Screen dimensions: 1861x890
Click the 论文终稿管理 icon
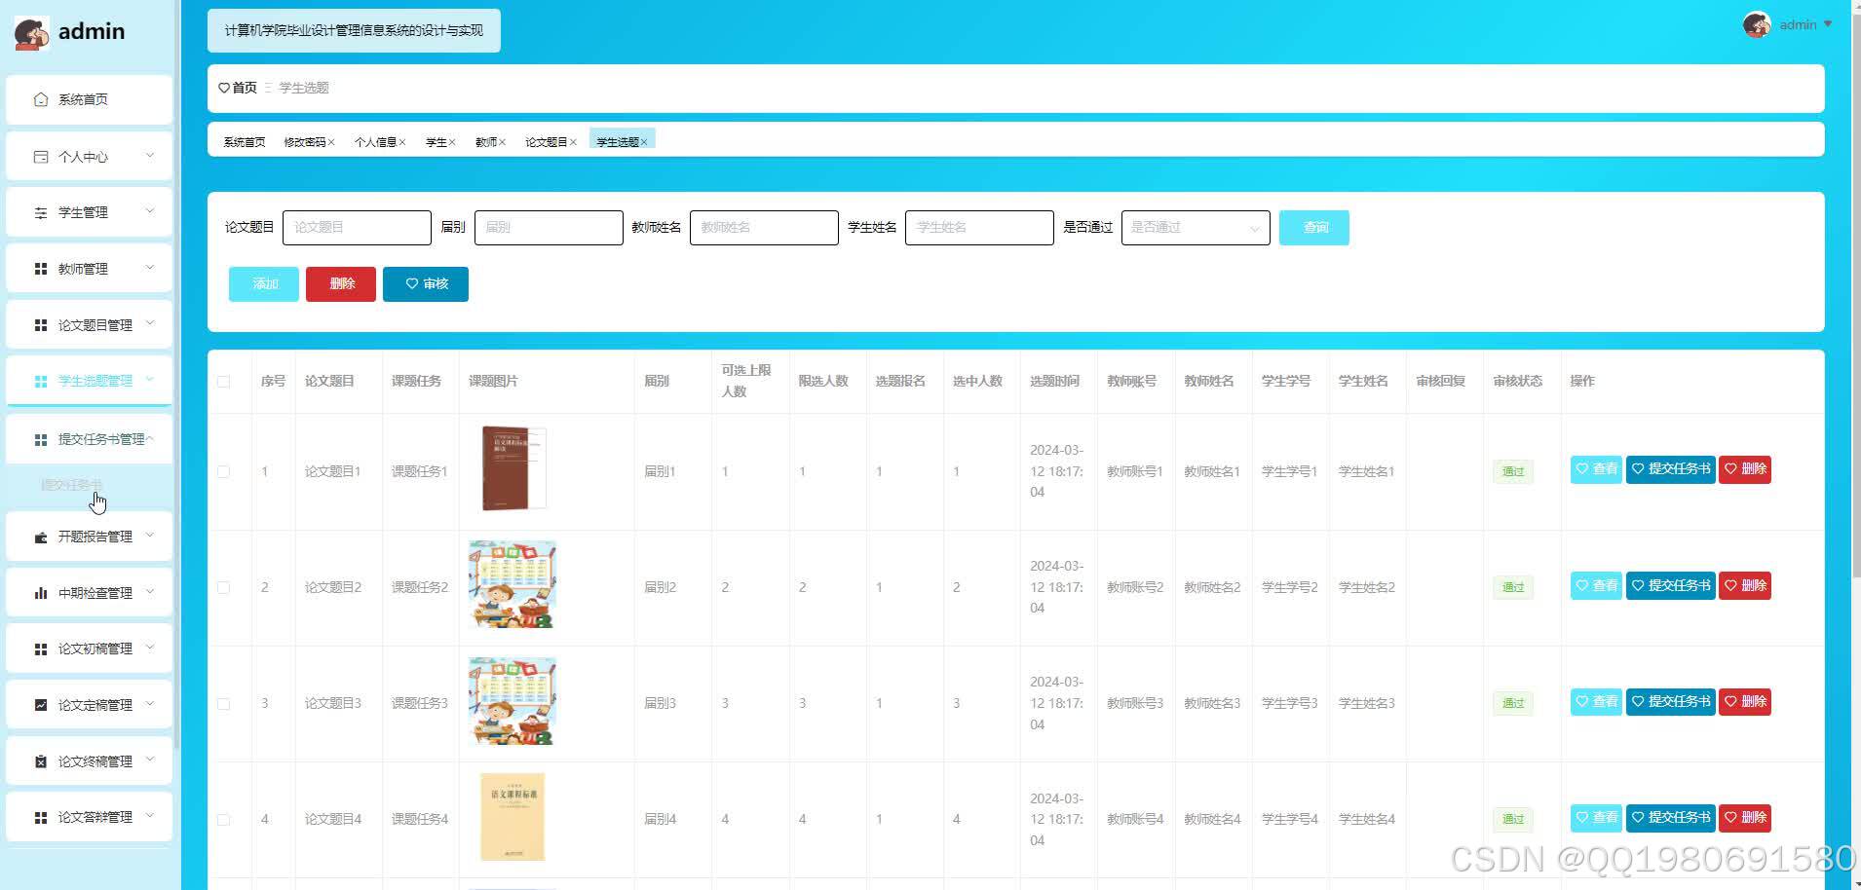tap(41, 761)
